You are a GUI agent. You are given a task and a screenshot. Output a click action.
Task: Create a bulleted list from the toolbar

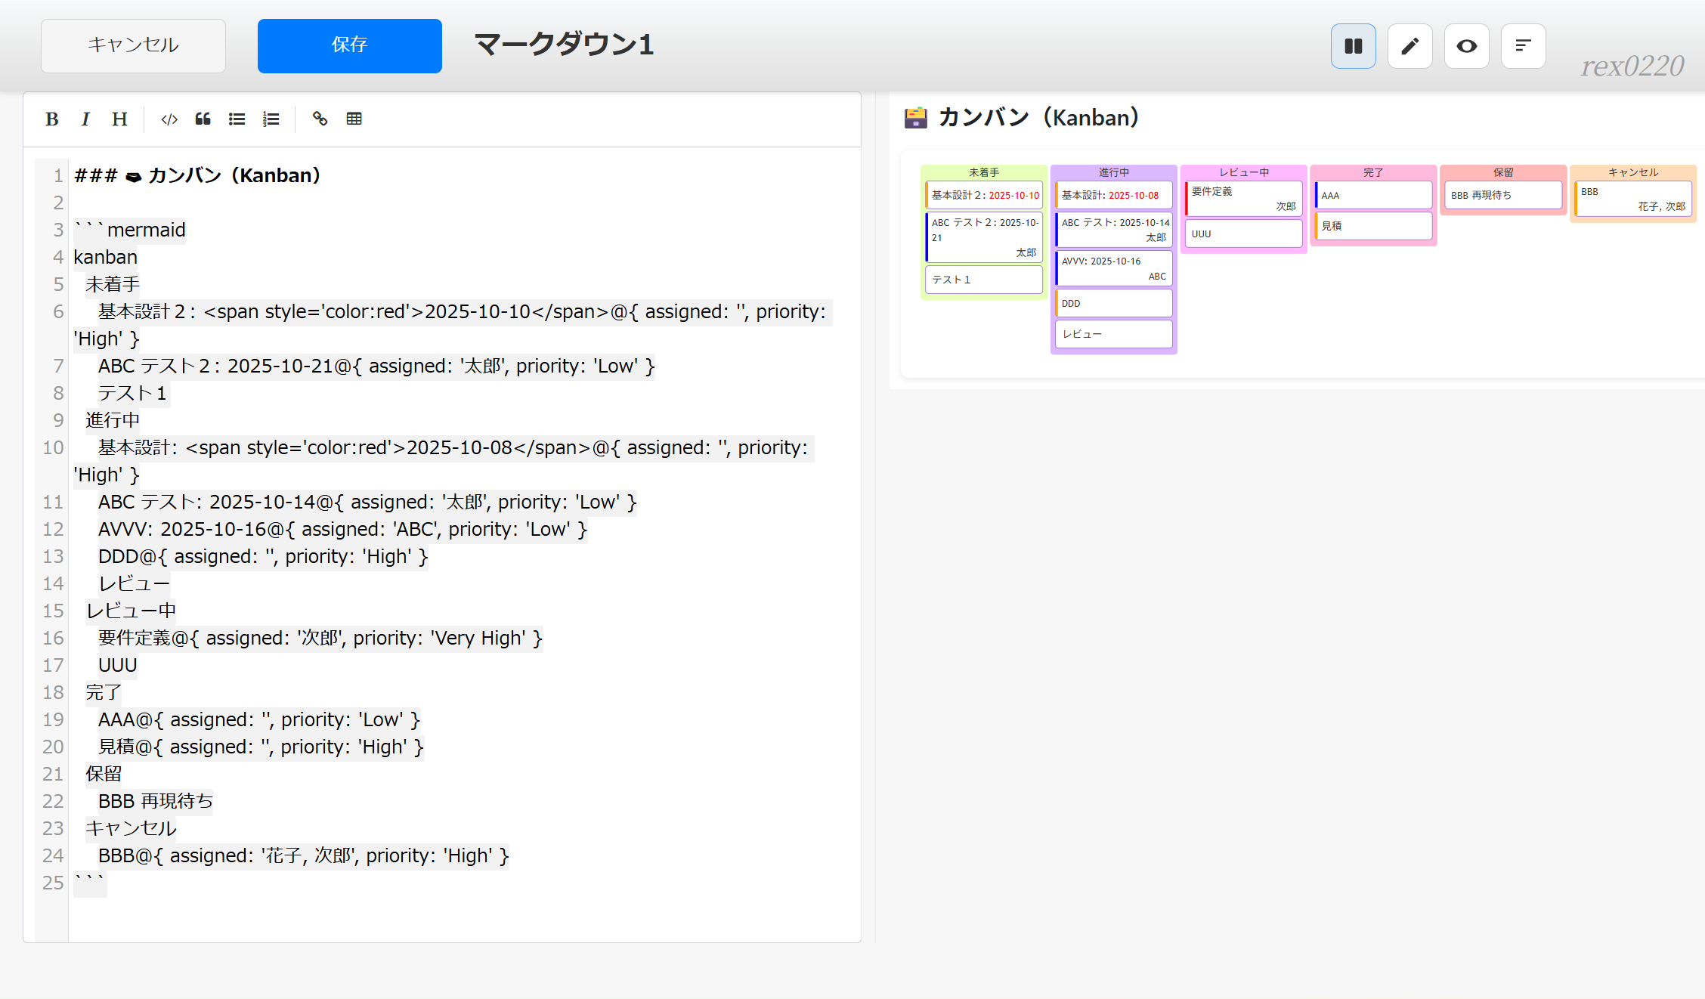[x=237, y=119]
